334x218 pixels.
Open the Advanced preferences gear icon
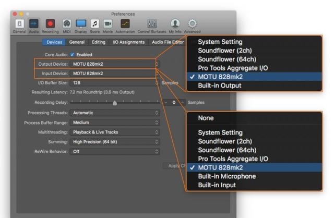(x=193, y=24)
